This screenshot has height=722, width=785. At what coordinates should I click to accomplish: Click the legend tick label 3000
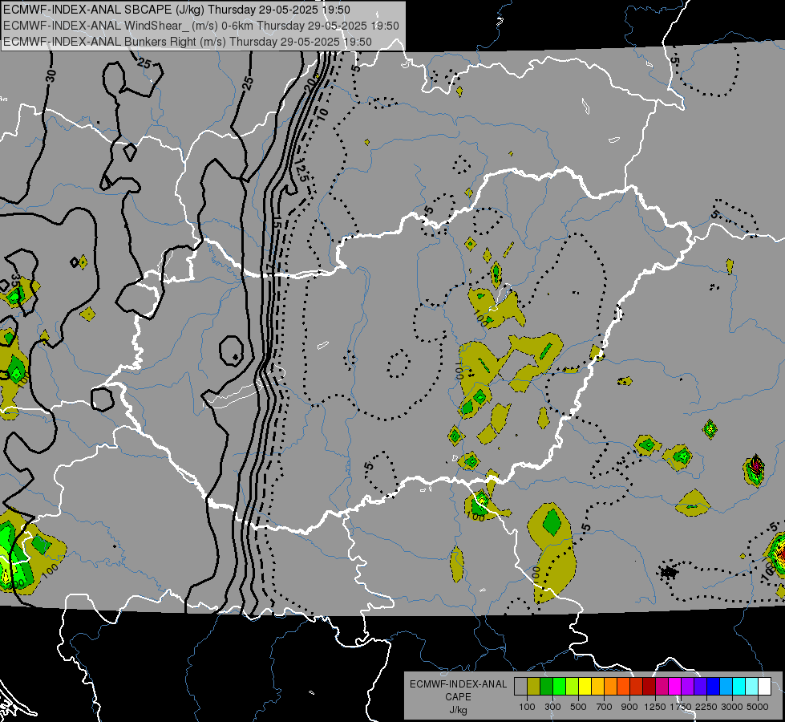[x=732, y=707]
